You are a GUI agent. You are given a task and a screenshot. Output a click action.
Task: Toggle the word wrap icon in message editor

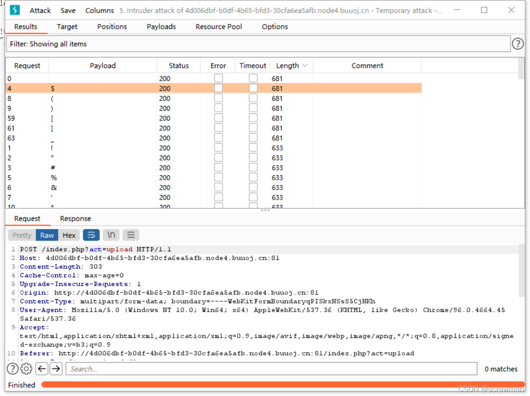pos(91,235)
